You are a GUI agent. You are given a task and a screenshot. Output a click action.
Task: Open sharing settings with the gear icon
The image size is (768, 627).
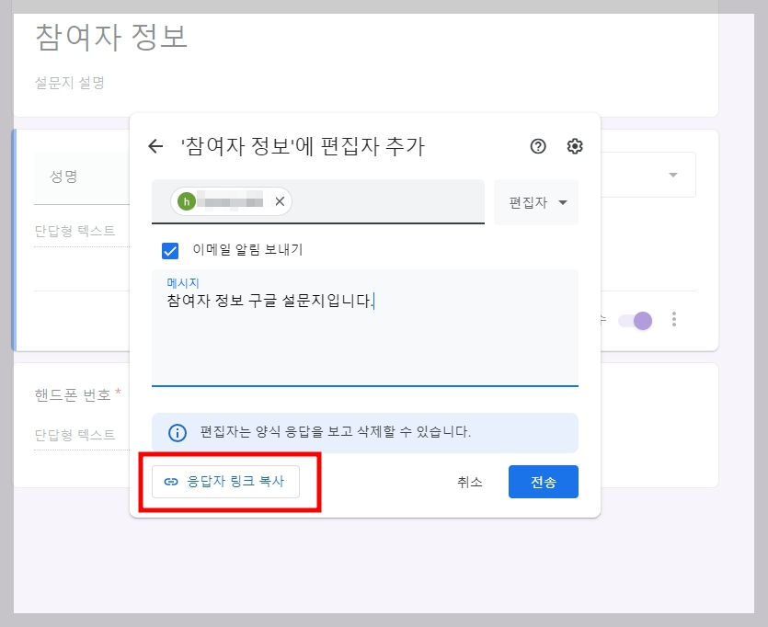pos(574,146)
